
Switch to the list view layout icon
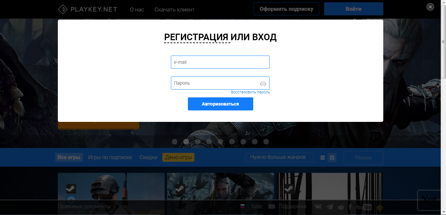point(322,158)
